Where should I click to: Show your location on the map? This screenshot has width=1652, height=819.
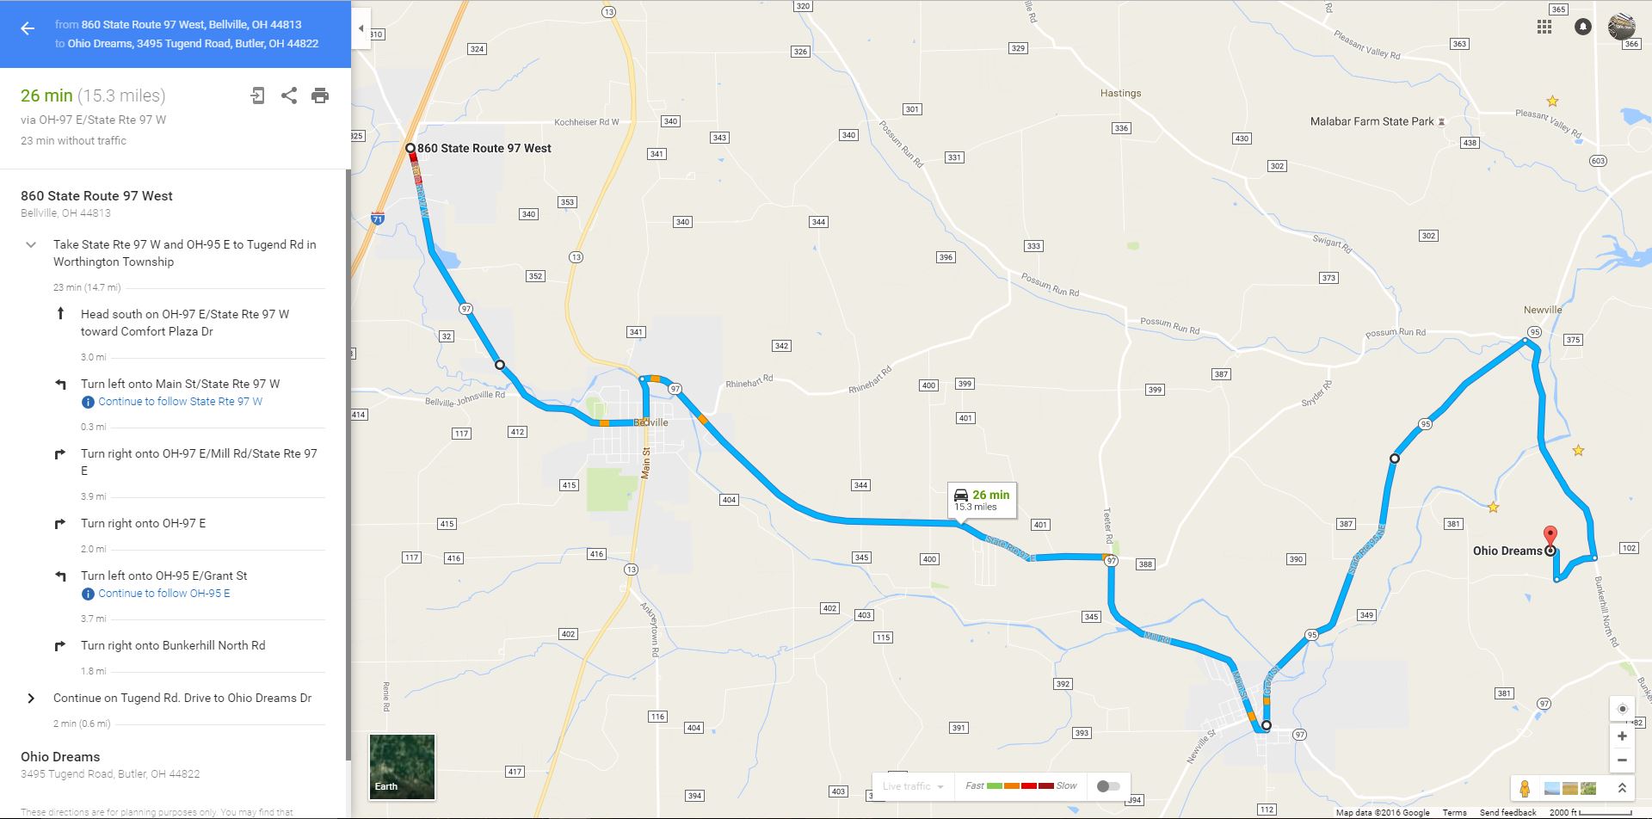coord(1622,709)
